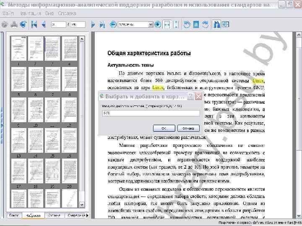
Task: Click highlighted Linux after 'на ядре'
Action: coord(158,87)
